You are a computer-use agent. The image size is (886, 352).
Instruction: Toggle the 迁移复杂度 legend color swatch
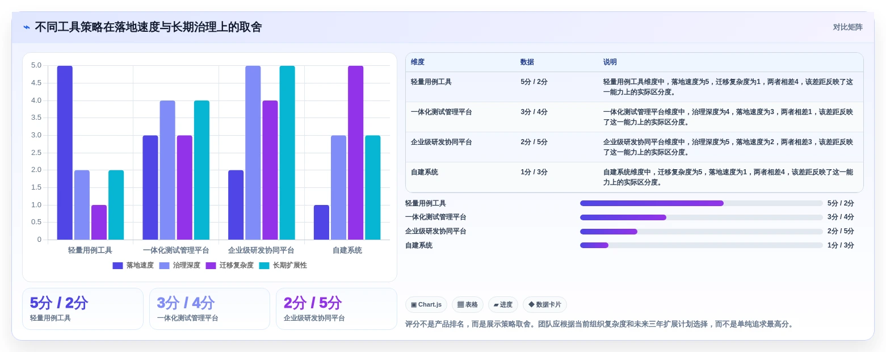[211, 266]
